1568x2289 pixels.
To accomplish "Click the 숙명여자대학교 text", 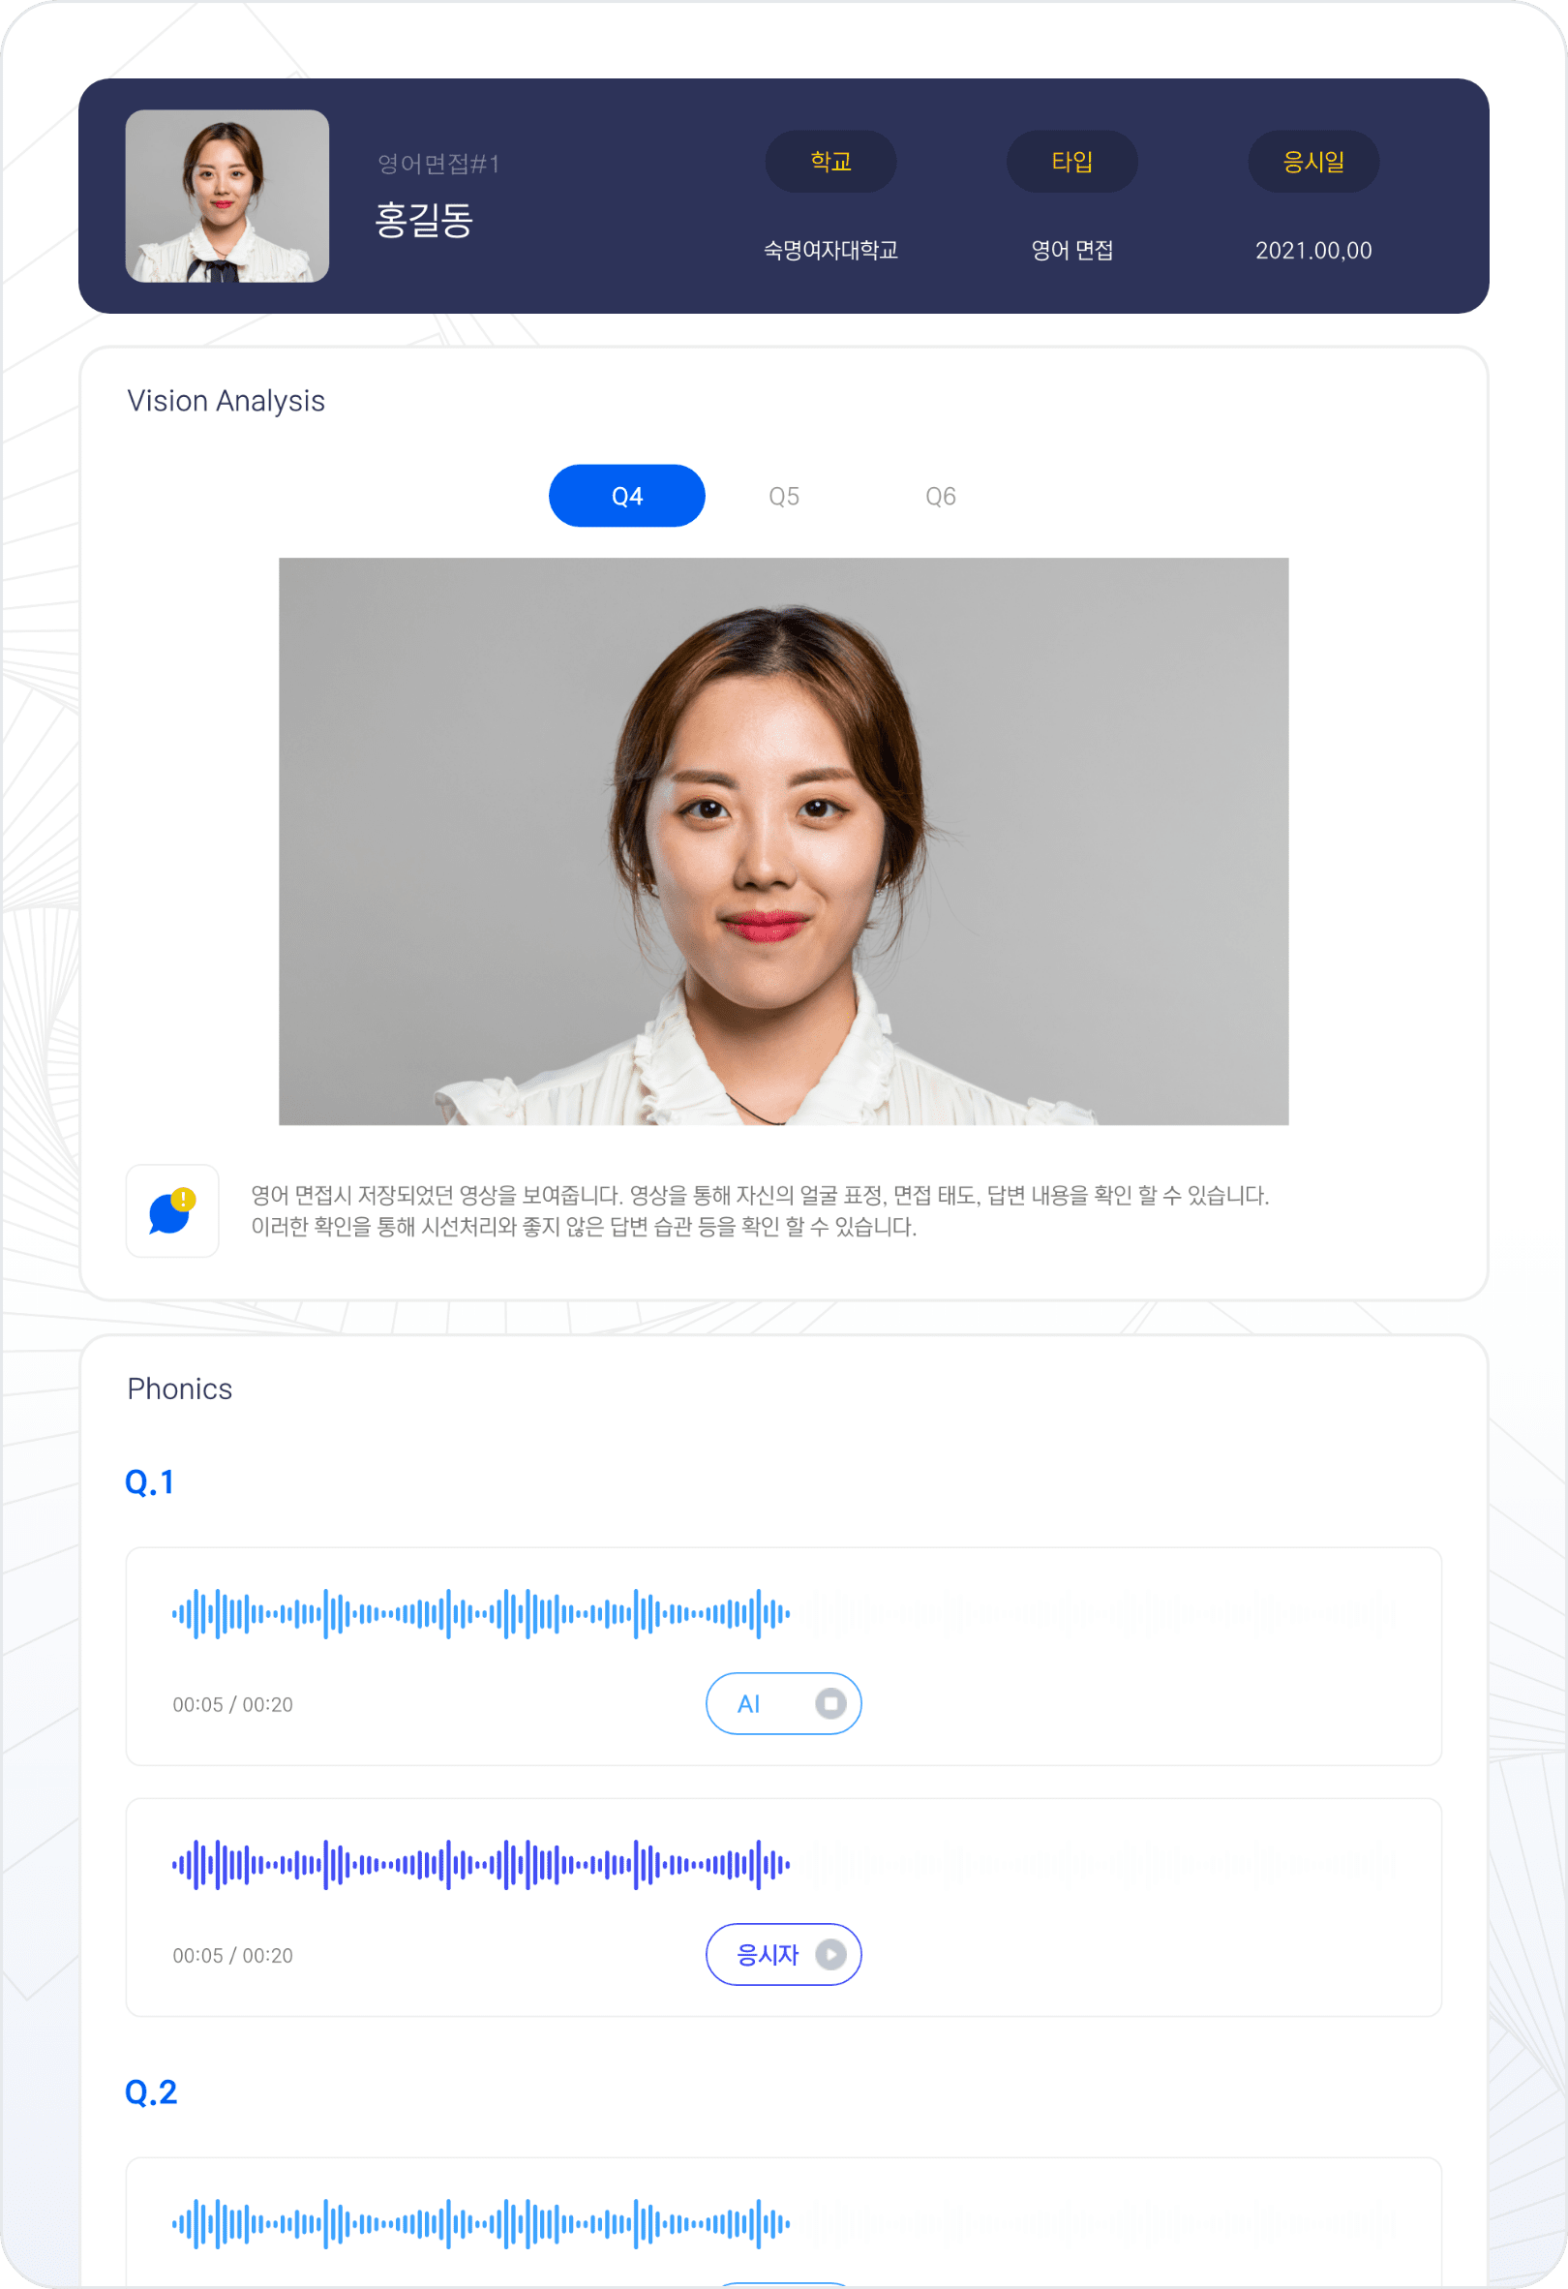I will 830,250.
